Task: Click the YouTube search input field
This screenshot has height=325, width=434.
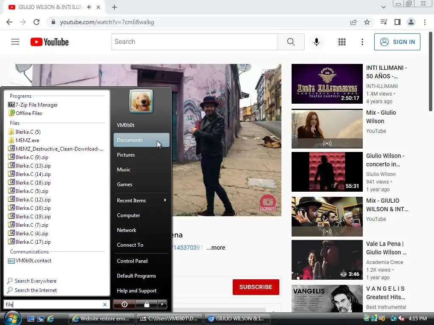Action: pyautogui.click(x=195, y=42)
